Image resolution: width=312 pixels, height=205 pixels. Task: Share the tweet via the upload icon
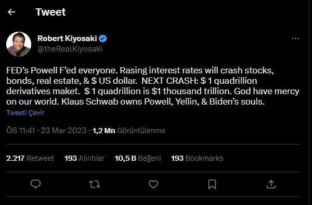271,184
